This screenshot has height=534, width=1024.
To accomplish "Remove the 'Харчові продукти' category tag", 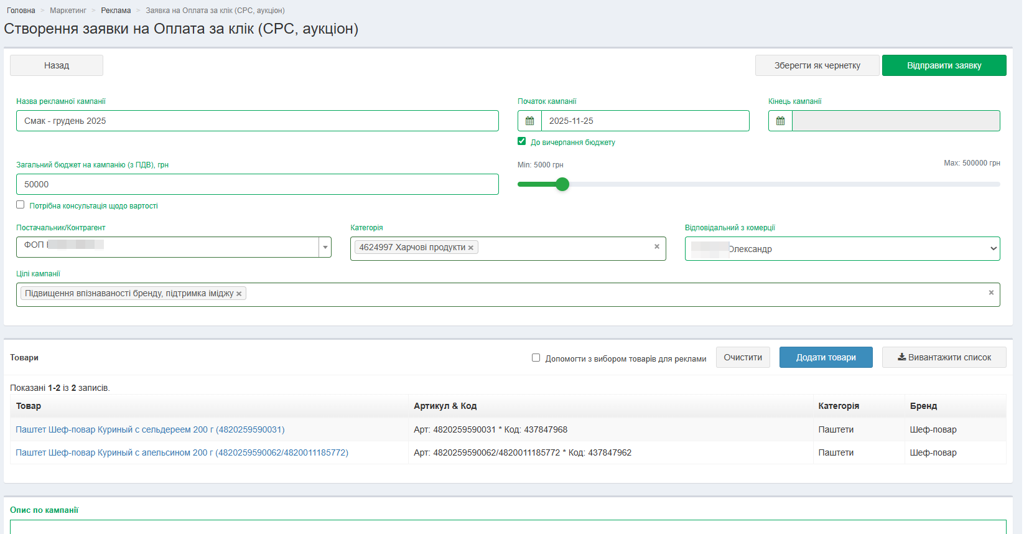I will click(x=471, y=248).
